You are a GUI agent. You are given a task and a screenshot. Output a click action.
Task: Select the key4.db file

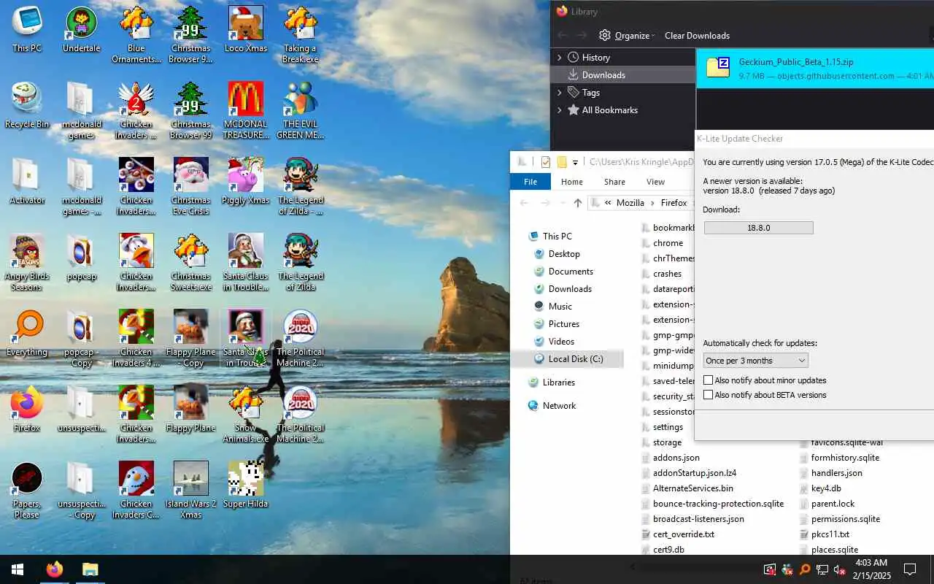click(x=826, y=488)
